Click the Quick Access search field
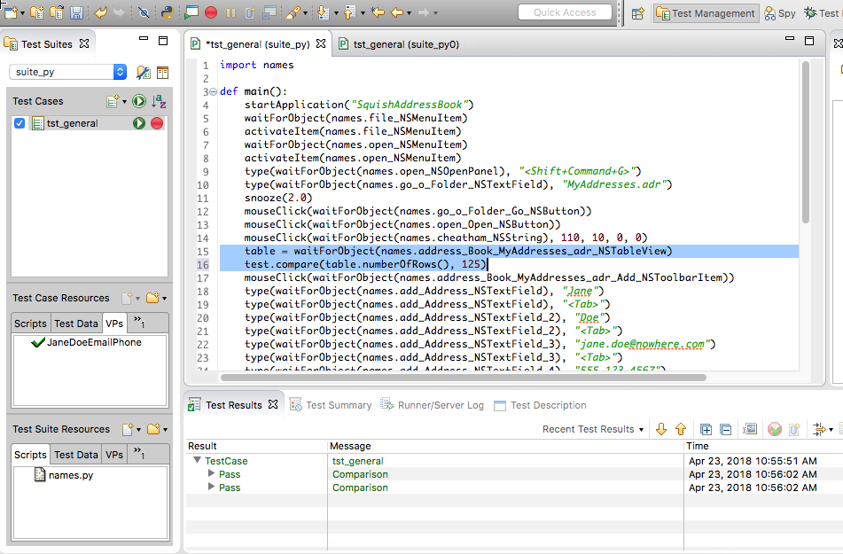 [x=566, y=12]
